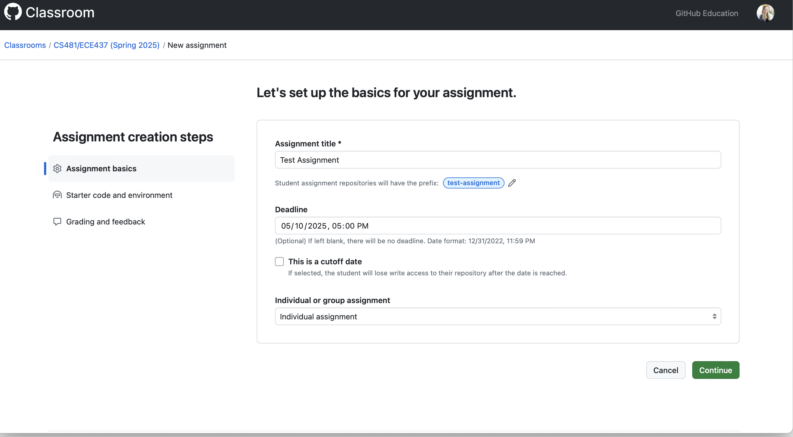Click the Starter code and environment icon

tap(57, 195)
